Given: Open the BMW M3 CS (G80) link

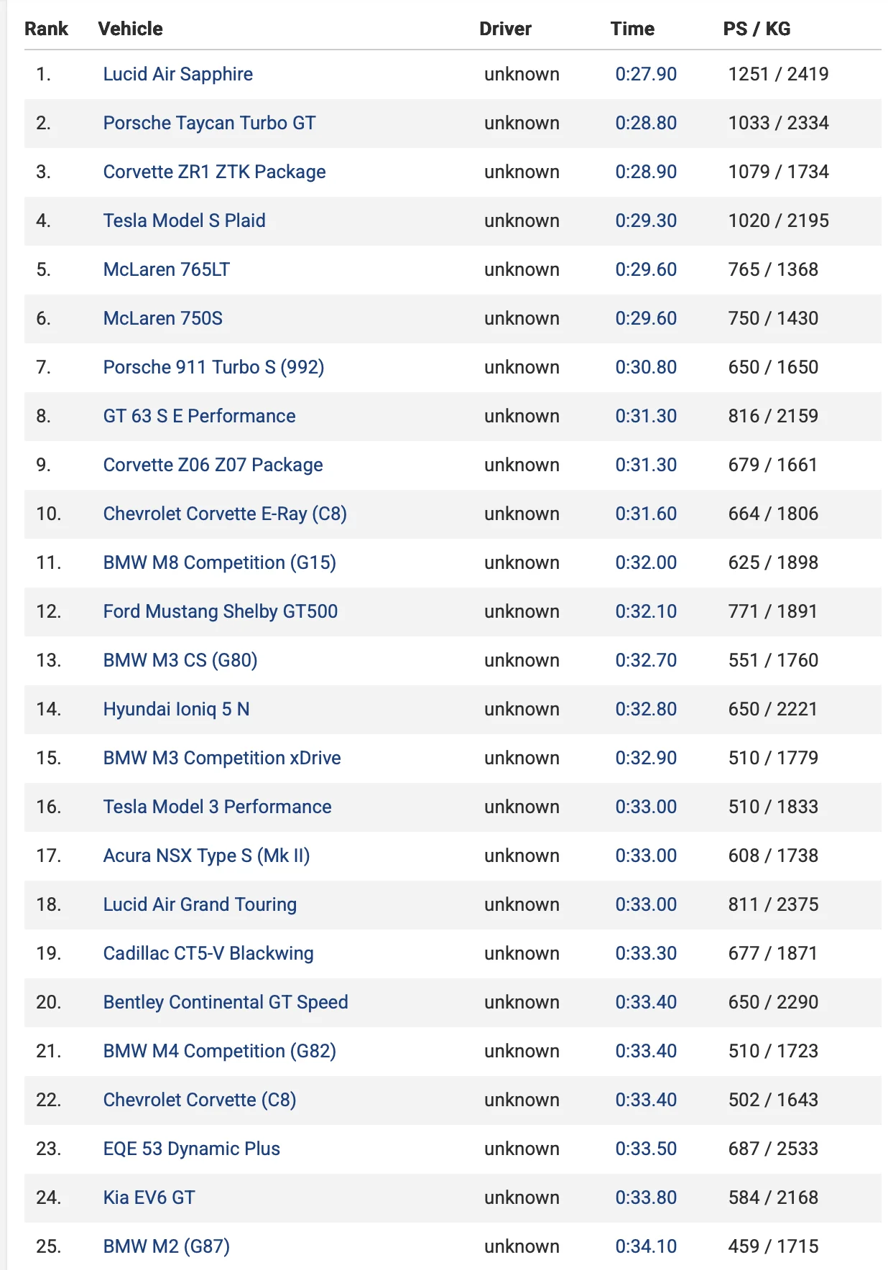Looking at the screenshot, I should coord(180,660).
